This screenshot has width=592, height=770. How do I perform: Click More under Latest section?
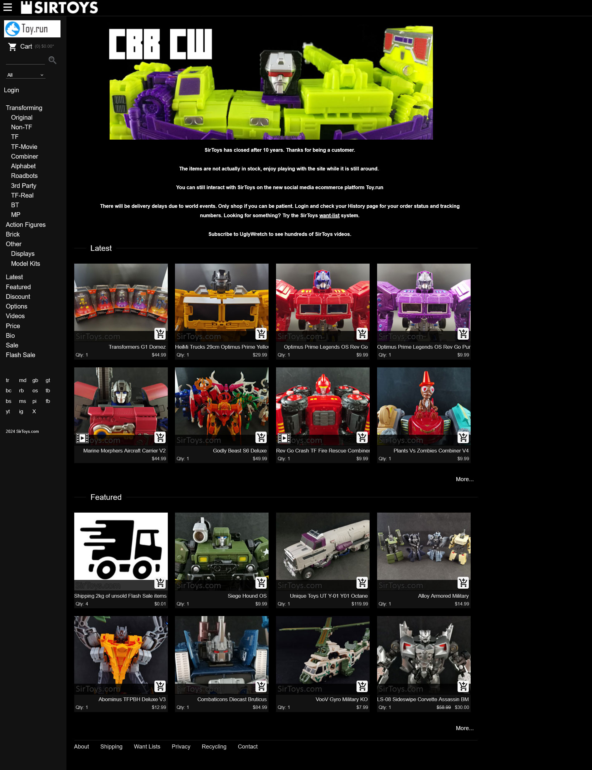point(464,479)
